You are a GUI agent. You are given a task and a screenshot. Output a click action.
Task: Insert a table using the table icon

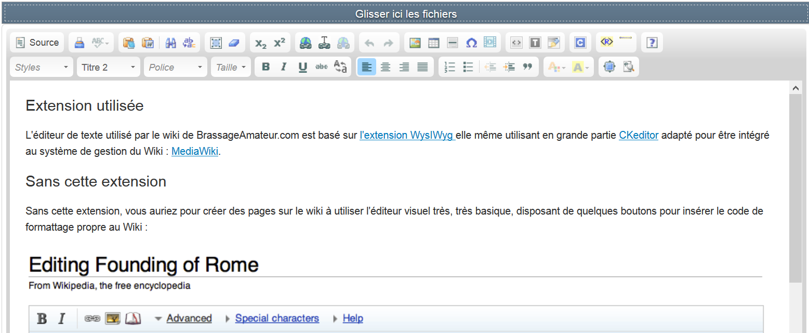[x=433, y=43]
